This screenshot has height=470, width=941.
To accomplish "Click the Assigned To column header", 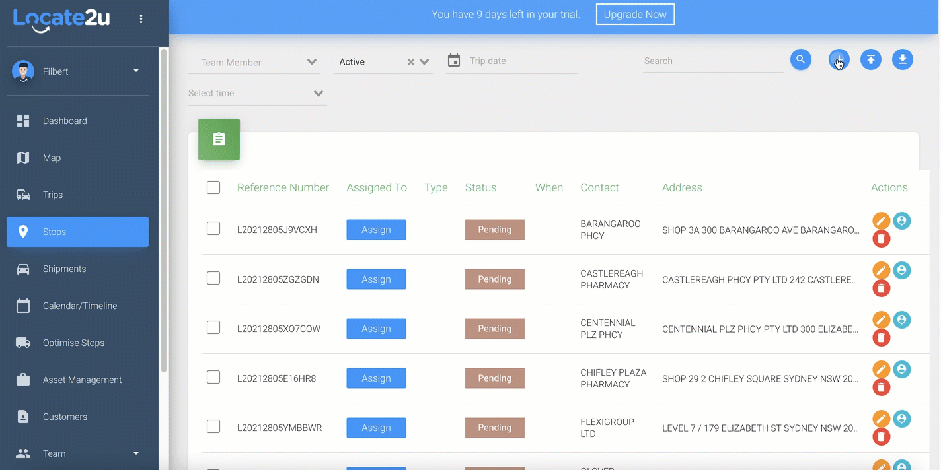I will [377, 187].
